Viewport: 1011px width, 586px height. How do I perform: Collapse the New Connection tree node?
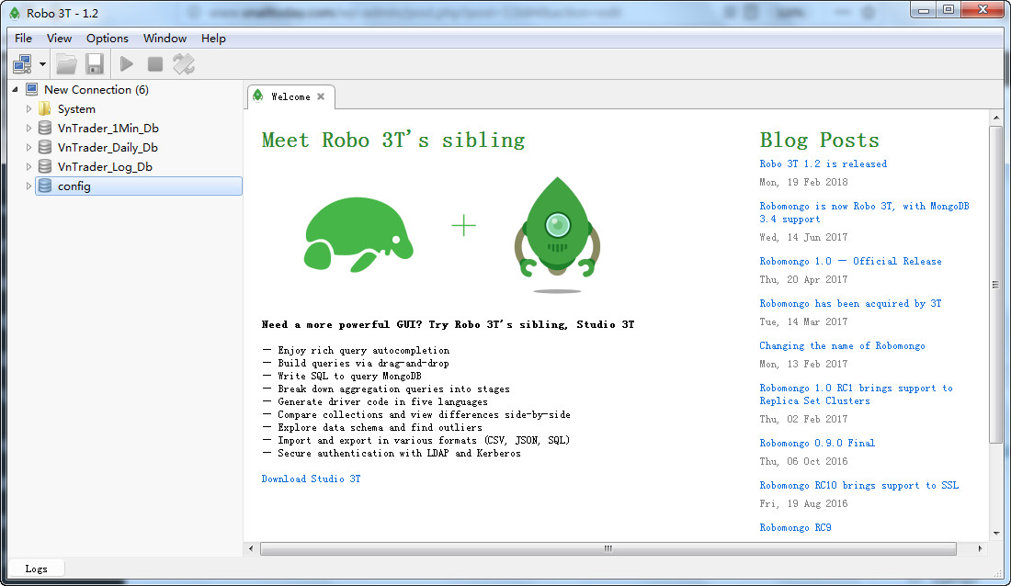click(16, 89)
